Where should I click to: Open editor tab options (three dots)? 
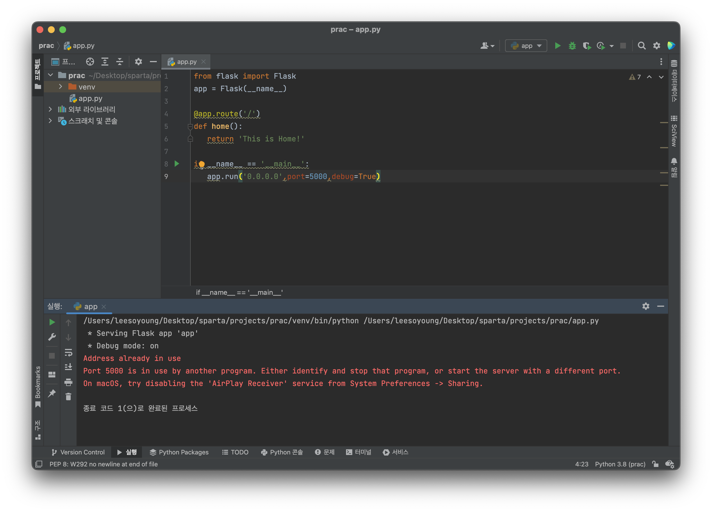[661, 62]
